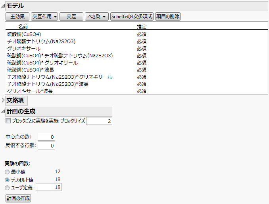Open the 交互作用 dropdown
The image size is (269, 204).
pos(44,16)
